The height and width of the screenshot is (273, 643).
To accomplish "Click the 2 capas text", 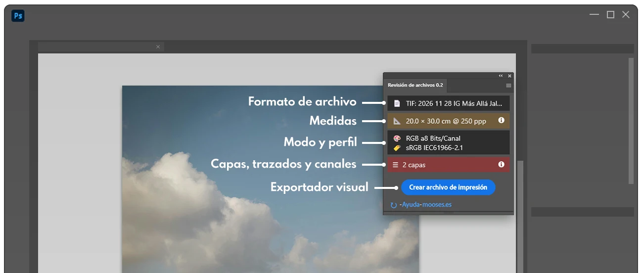I will pyautogui.click(x=413, y=165).
